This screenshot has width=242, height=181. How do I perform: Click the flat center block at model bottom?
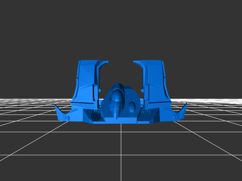121,120
